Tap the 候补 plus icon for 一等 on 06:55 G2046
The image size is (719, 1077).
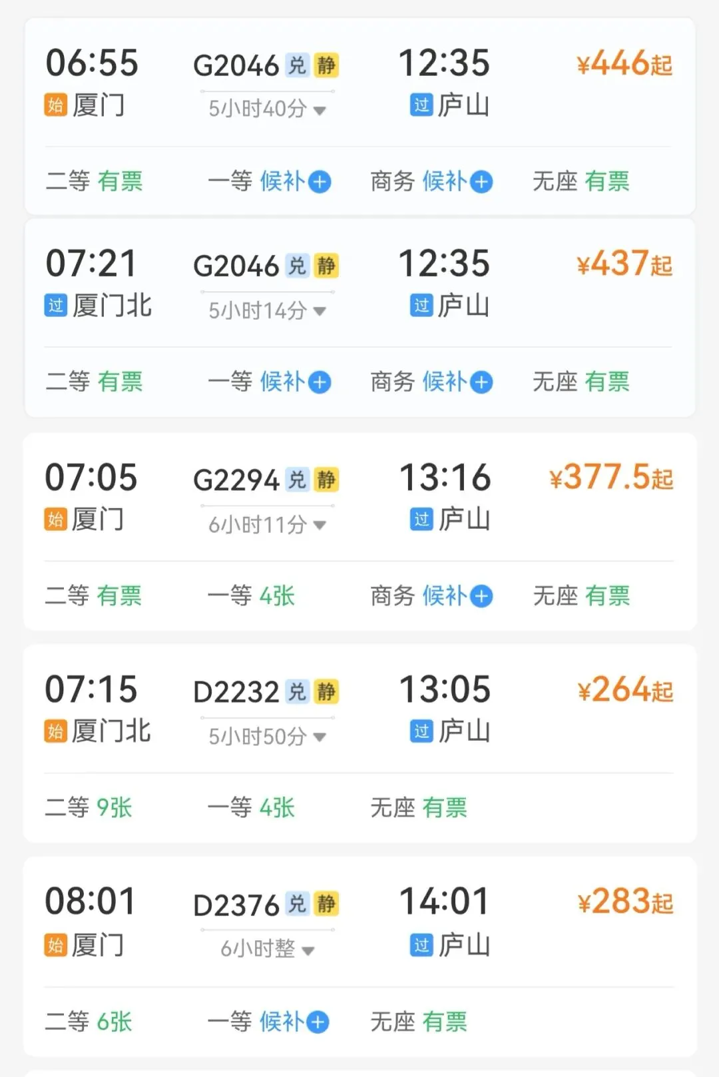point(320,182)
